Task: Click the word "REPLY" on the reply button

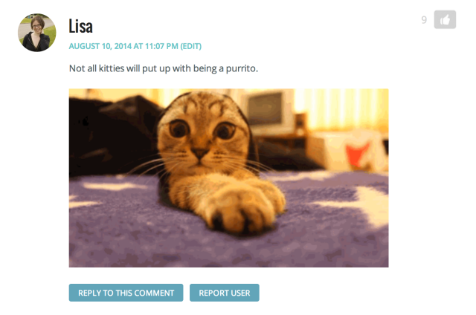Action: click(89, 293)
